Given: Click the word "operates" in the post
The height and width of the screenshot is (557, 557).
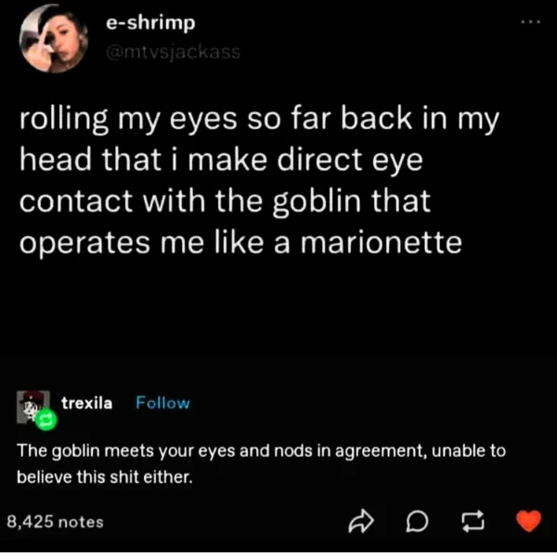Looking at the screenshot, I should pos(84,244).
